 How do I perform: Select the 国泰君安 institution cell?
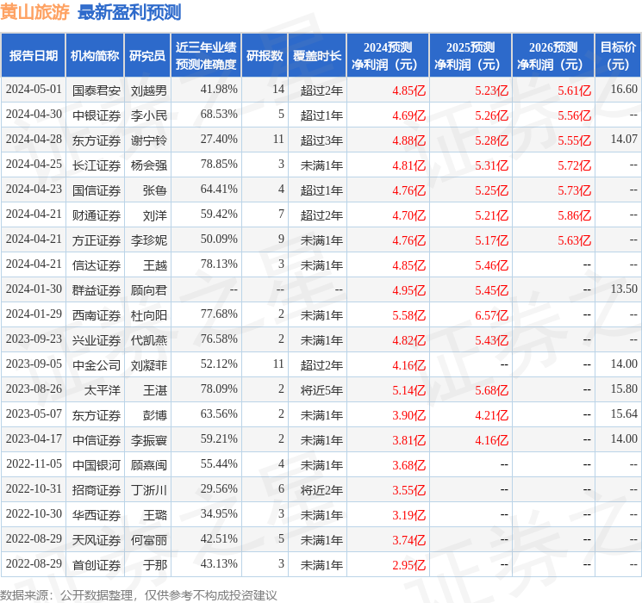(97, 90)
